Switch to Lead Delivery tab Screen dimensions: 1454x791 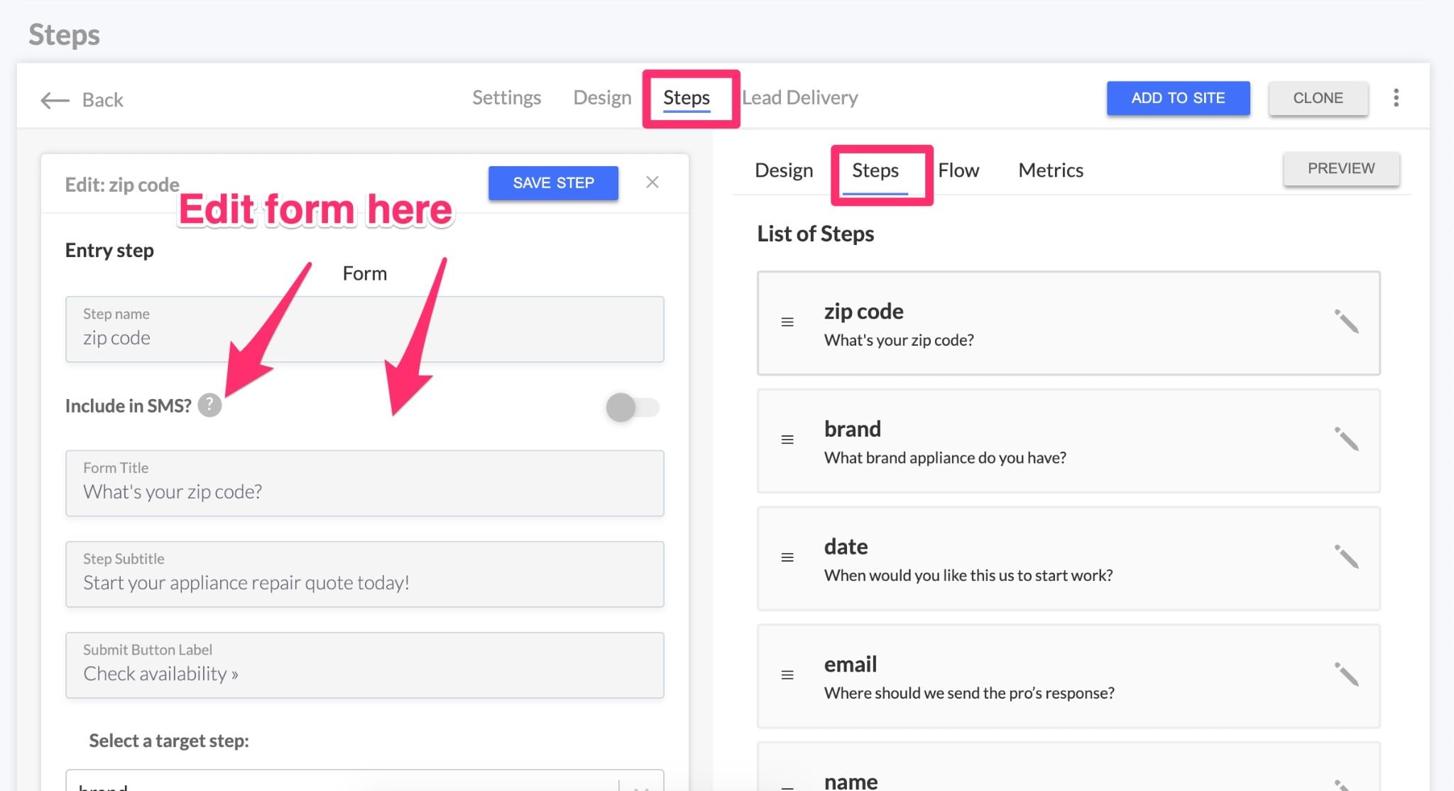click(x=800, y=97)
